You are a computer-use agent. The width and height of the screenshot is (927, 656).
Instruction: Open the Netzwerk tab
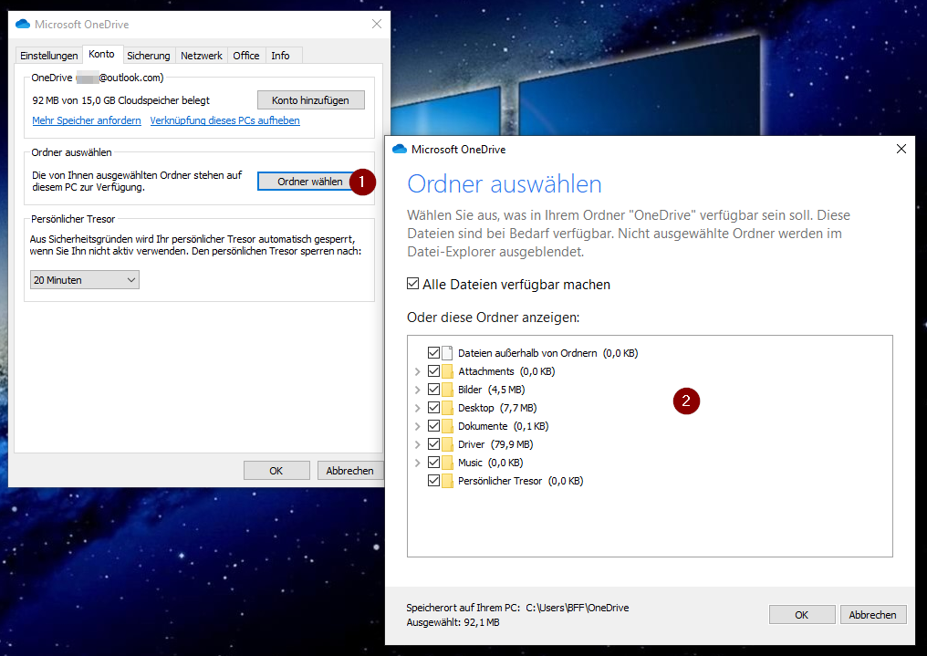coord(202,56)
